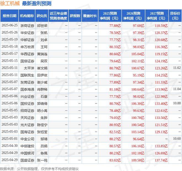Select the 华安证券 institution cell
Screen dimensions: 182x171
pos(27,33)
